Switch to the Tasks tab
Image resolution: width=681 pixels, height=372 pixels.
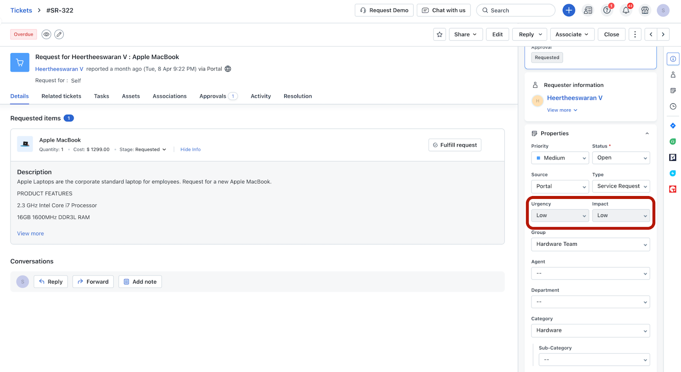click(101, 96)
